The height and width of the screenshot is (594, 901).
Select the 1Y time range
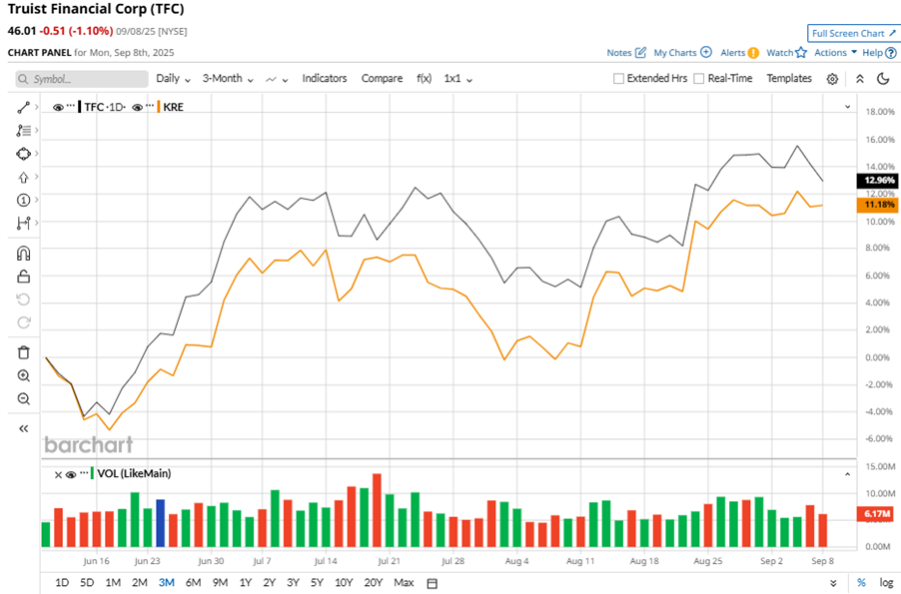pos(246,582)
